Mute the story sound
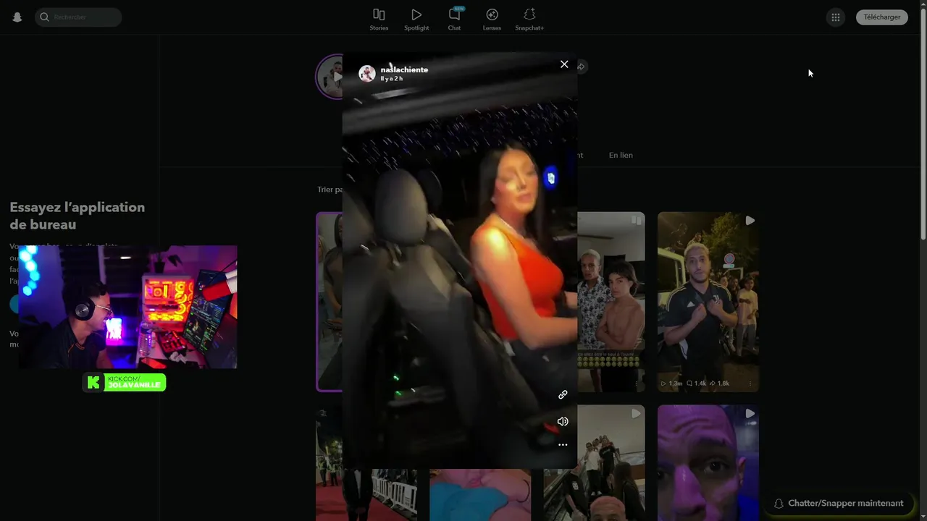The image size is (927, 521). pos(563,421)
